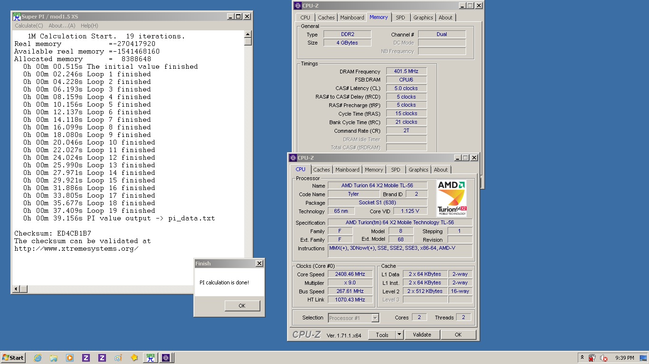The image size is (649, 364).
Task: Open Windows Explorer folder icon in taskbar
Action: pyautogui.click(x=54, y=358)
